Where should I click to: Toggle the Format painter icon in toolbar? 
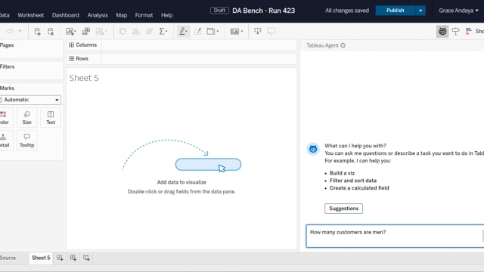pyautogui.click(x=455, y=31)
